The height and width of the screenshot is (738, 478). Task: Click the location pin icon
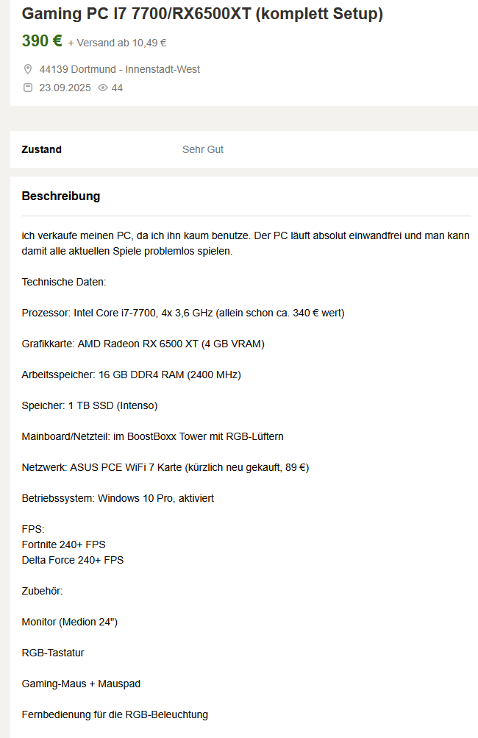pos(28,69)
